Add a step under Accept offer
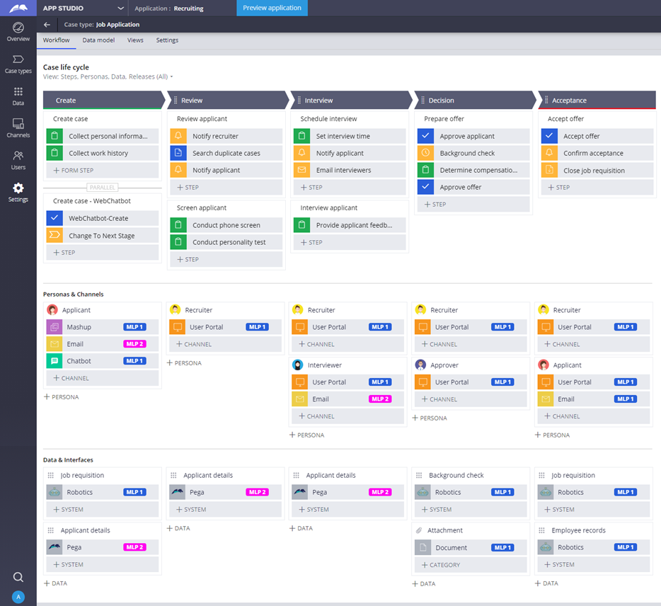 pos(597,187)
